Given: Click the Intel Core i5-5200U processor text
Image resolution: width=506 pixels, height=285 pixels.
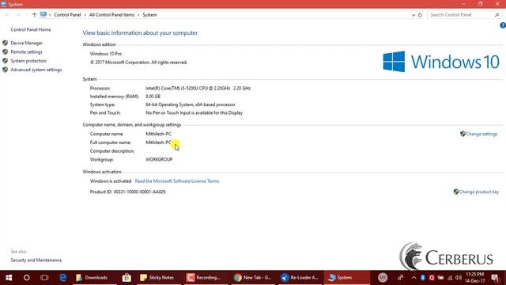Looking at the screenshot, I should click(198, 88).
